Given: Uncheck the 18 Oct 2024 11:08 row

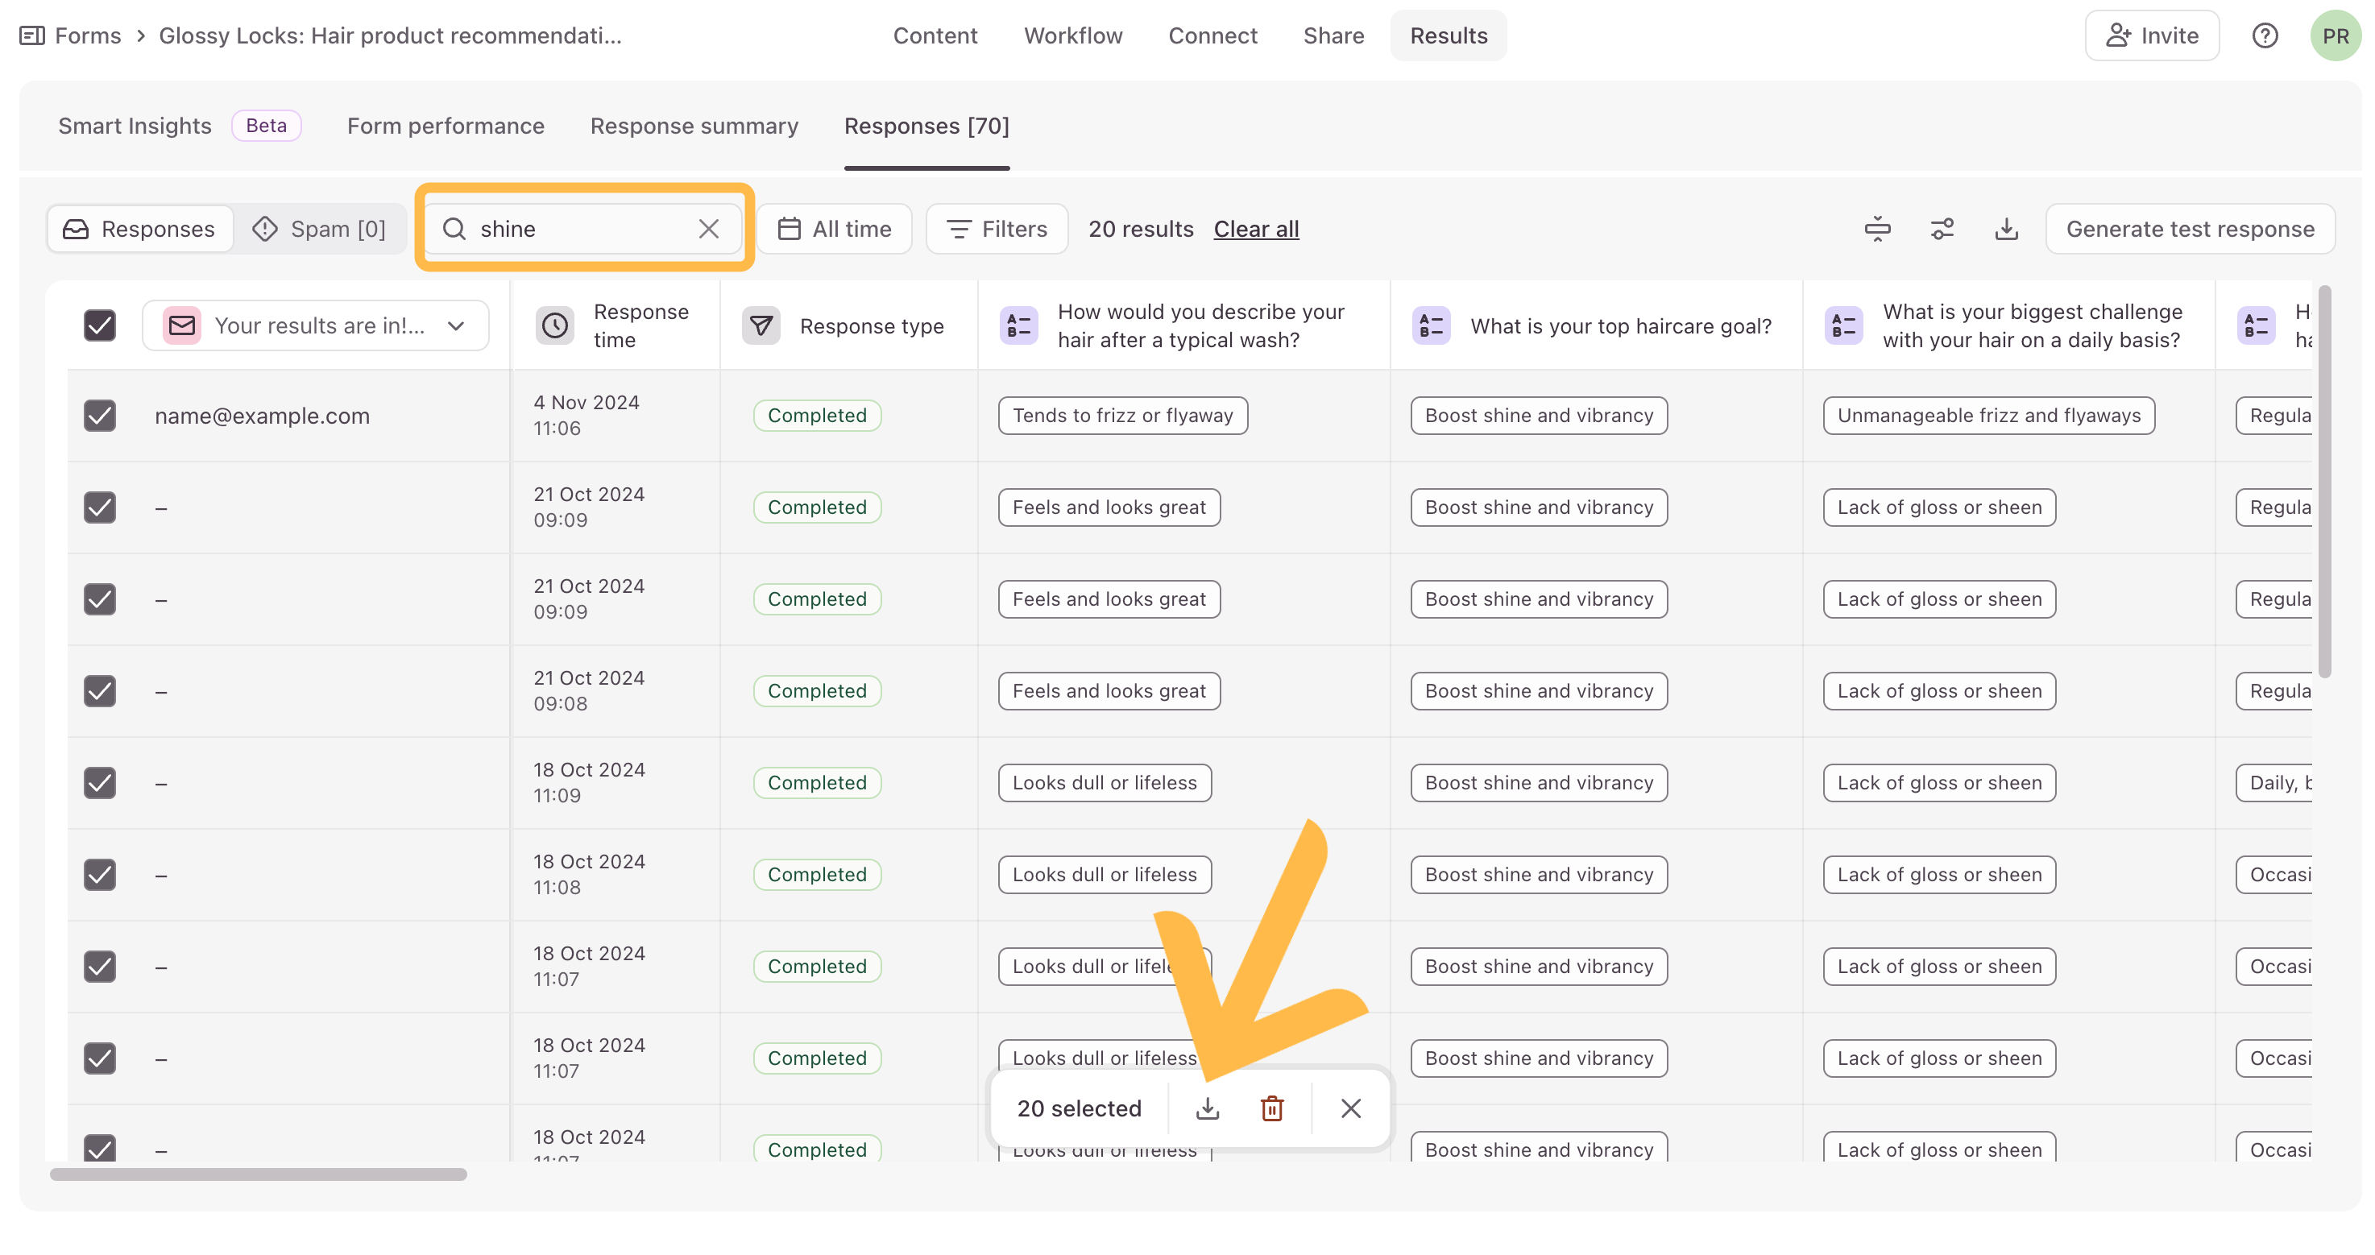Looking at the screenshot, I should (100, 875).
